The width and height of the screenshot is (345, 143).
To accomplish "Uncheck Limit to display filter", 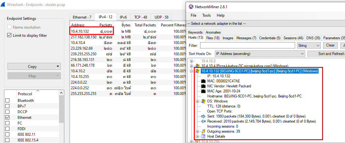I will pyautogui.click(x=9, y=36).
